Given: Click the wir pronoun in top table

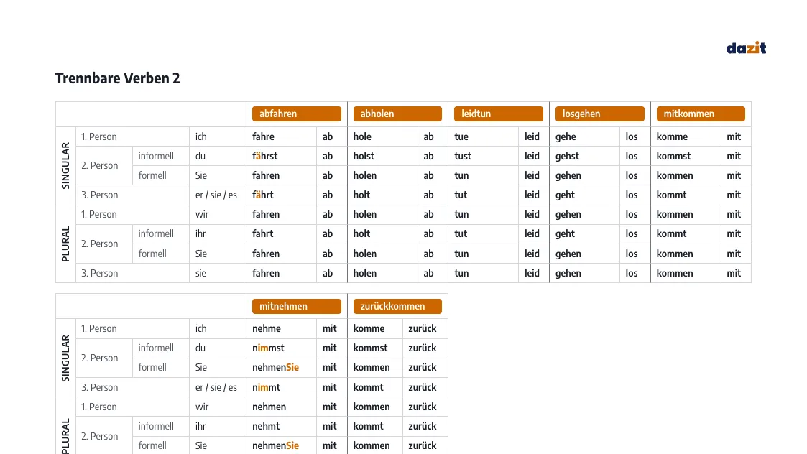Looking at the screenshot, I should 202,215.
